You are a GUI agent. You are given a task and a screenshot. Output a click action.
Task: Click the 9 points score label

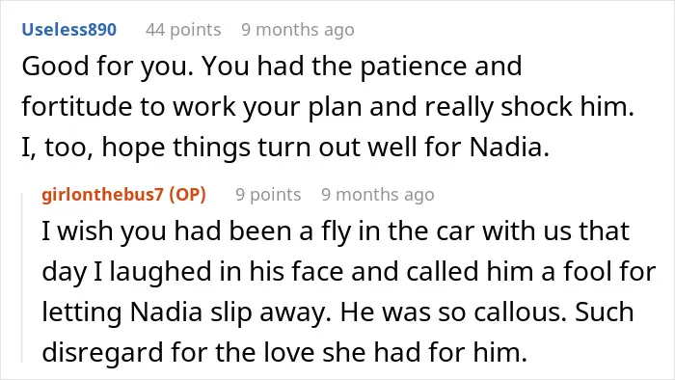(268, 195)
